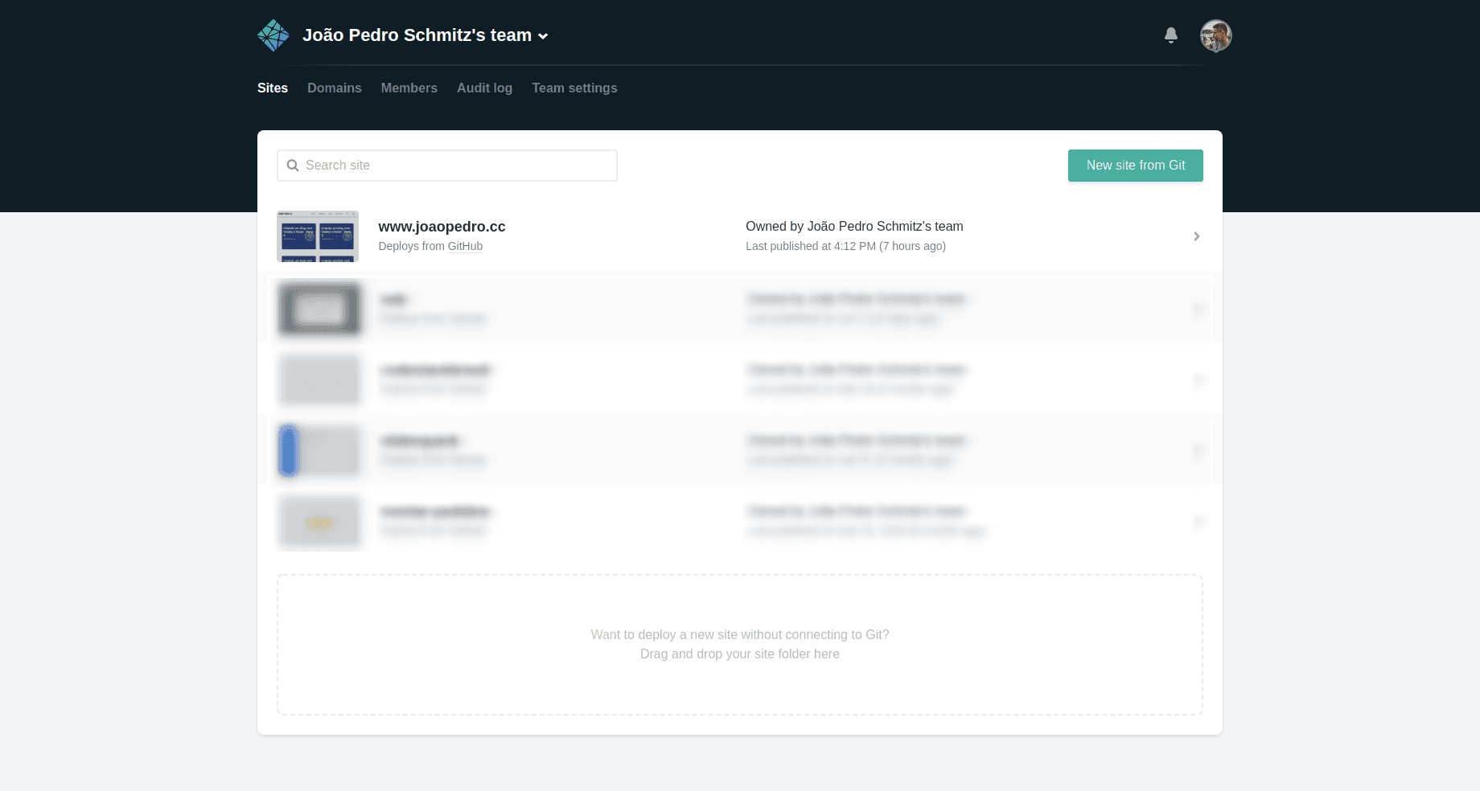This screenshot has height=791, width=1480.
Task: Click the drag and drop deploy area
Action: [x=739, y=644]
